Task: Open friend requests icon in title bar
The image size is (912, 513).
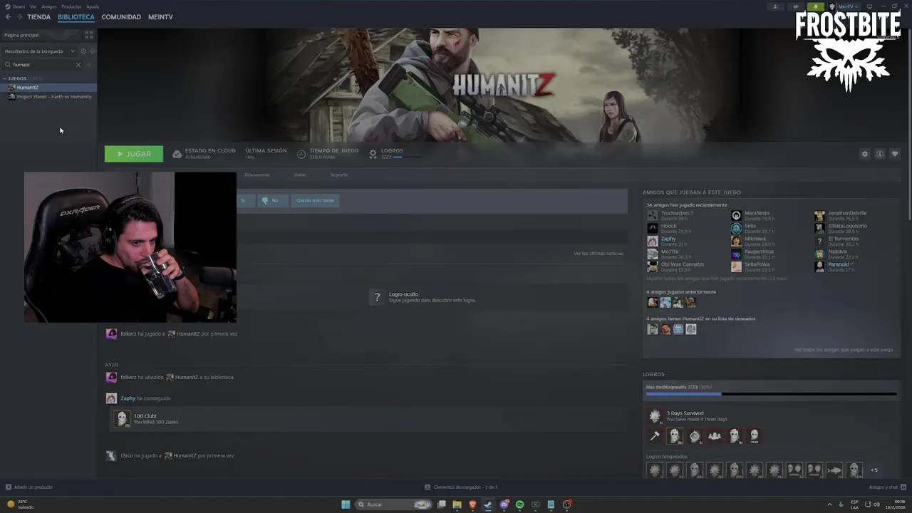Action: point(775,6)
